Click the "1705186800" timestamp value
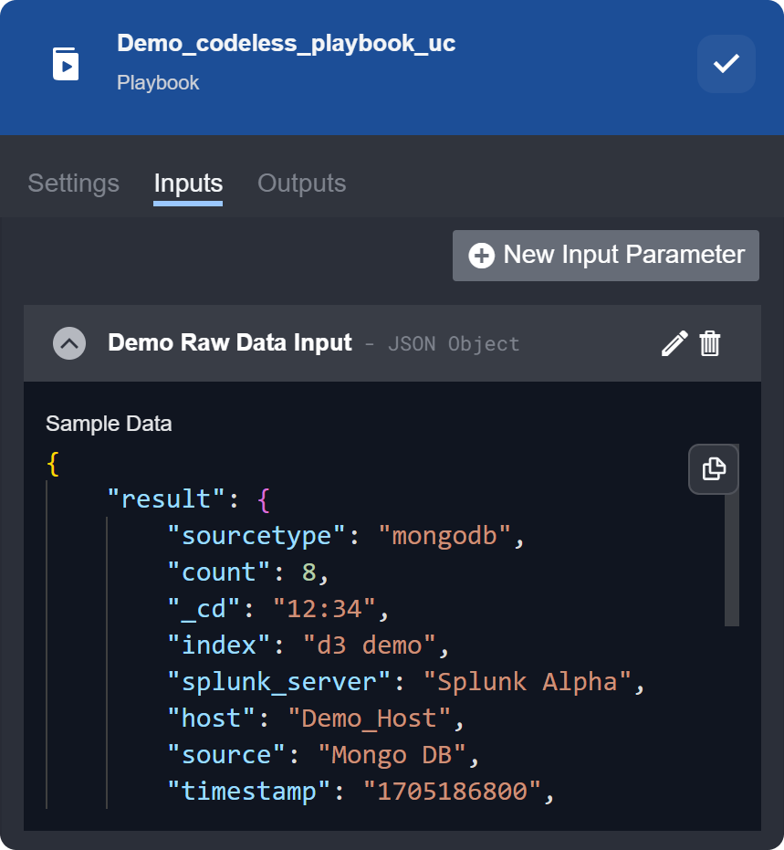The height and width of the screenshot is (850, 784). click(x=453, y=792)
